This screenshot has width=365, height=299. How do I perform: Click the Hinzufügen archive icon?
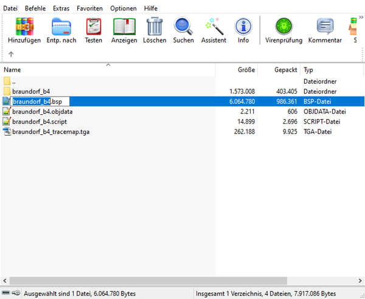[24, 27]
